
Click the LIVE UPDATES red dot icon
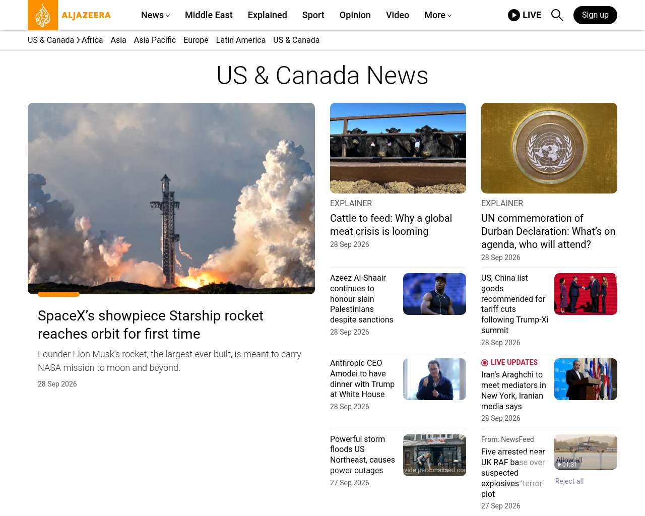(x=485, y=363)
